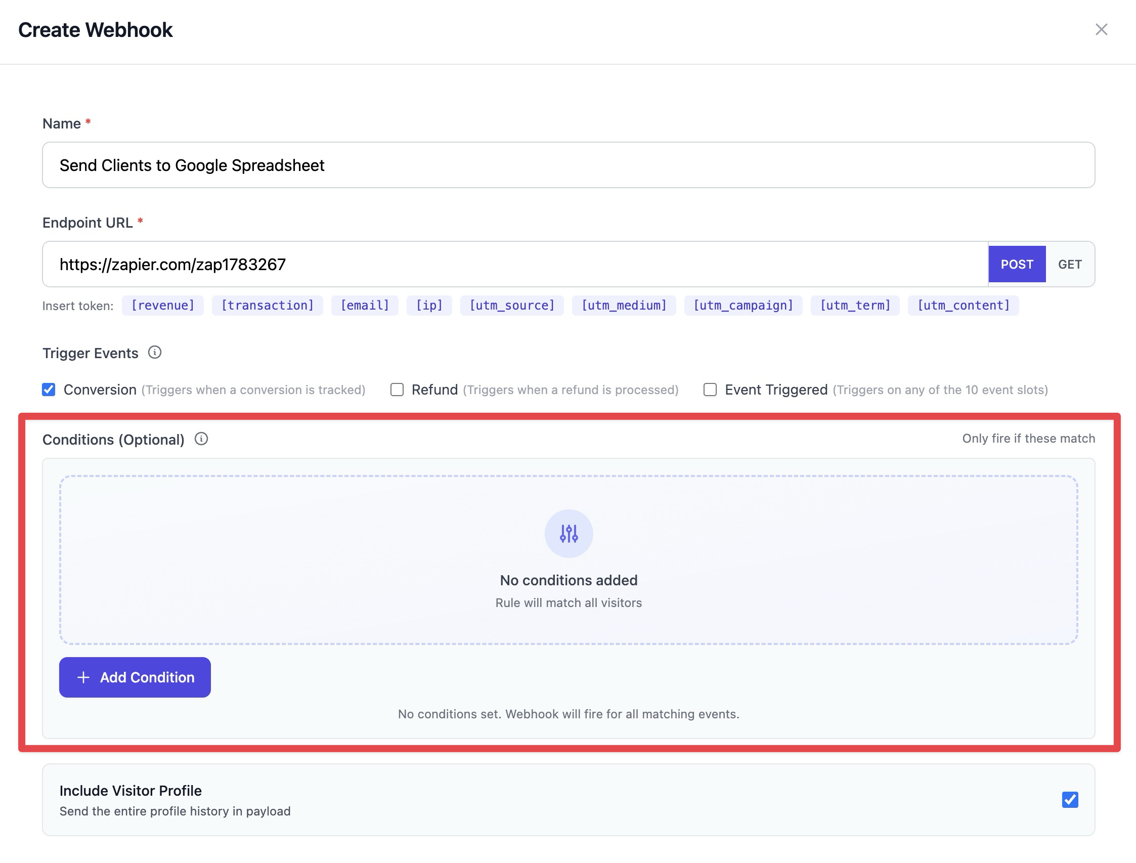Open the Trigger Events info icon
This screenshot has height=863, width=1136.
(x=155, y=353)
